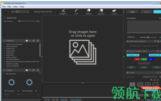
Task: Collapse the Looks panel triangle
Action: click(4, 70)
